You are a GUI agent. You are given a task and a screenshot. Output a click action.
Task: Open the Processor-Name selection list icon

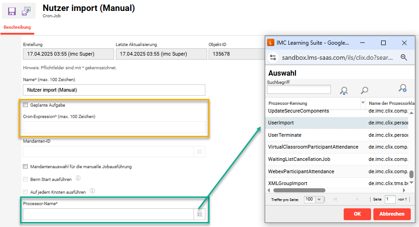coord(199,214)
